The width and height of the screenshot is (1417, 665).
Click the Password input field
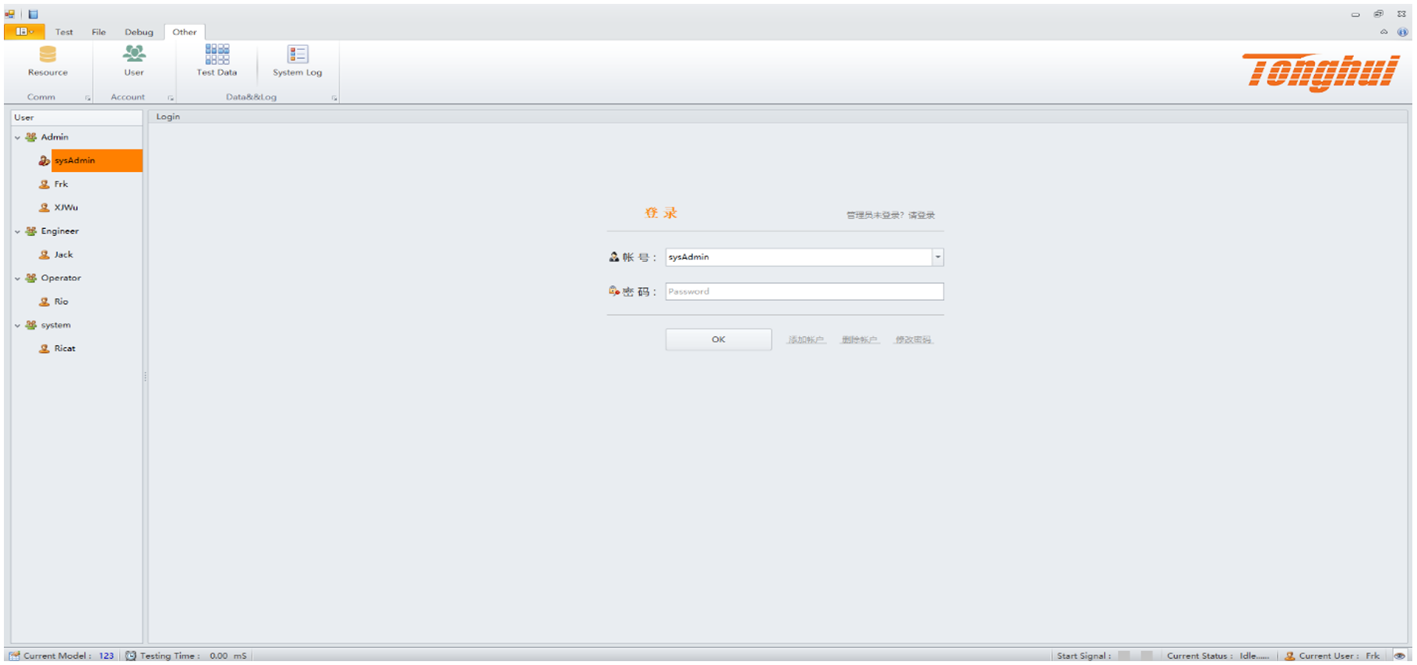tap(803, 292)
